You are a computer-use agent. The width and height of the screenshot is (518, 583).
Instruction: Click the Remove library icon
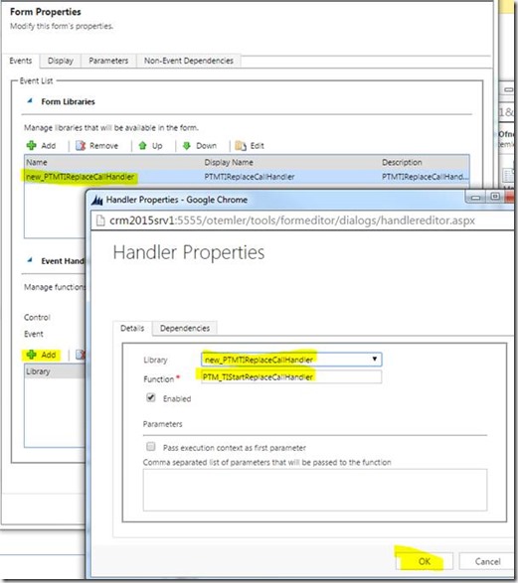81,145
